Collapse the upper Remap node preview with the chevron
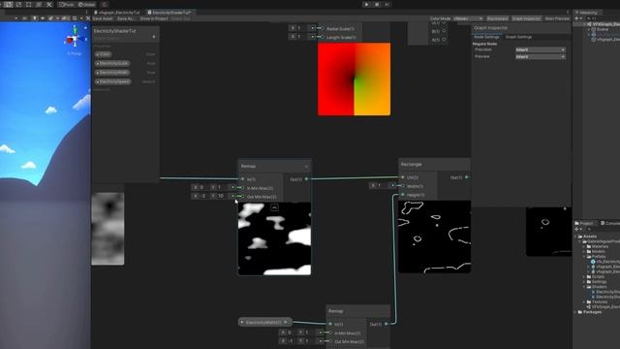 coord(274,207)
